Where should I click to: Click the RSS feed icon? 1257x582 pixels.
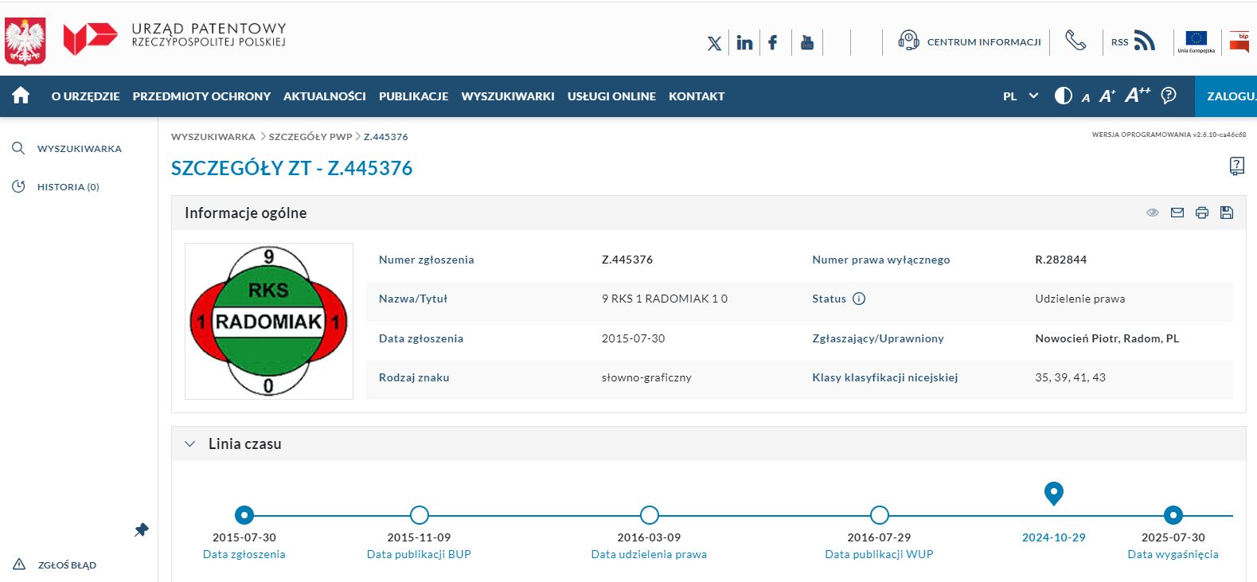pos(1144,41)
